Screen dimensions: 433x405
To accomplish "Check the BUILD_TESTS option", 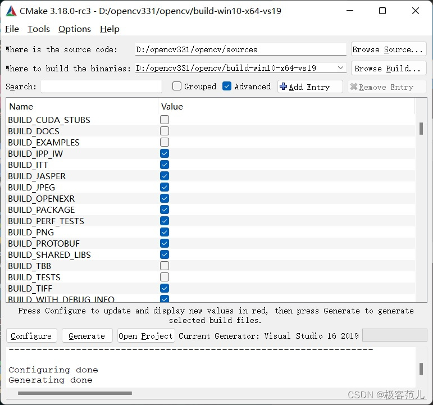I will click(x=165, y=277).
